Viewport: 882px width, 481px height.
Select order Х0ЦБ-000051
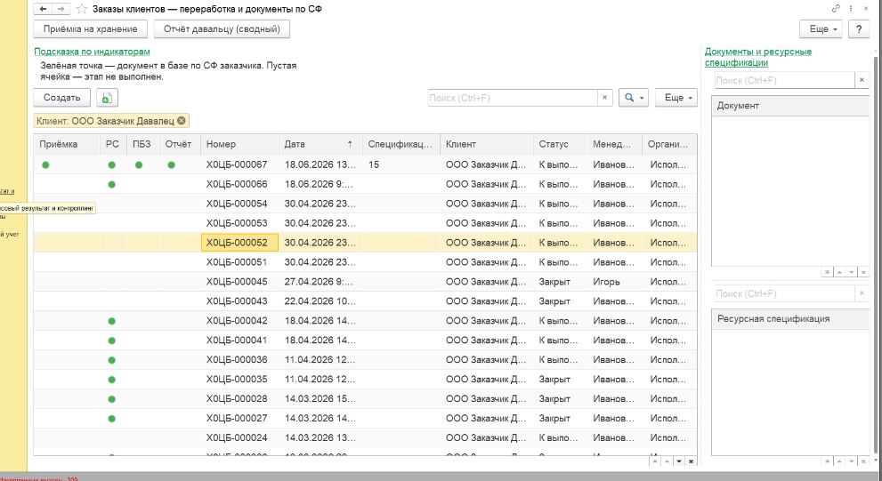click(x=237, y=262)
